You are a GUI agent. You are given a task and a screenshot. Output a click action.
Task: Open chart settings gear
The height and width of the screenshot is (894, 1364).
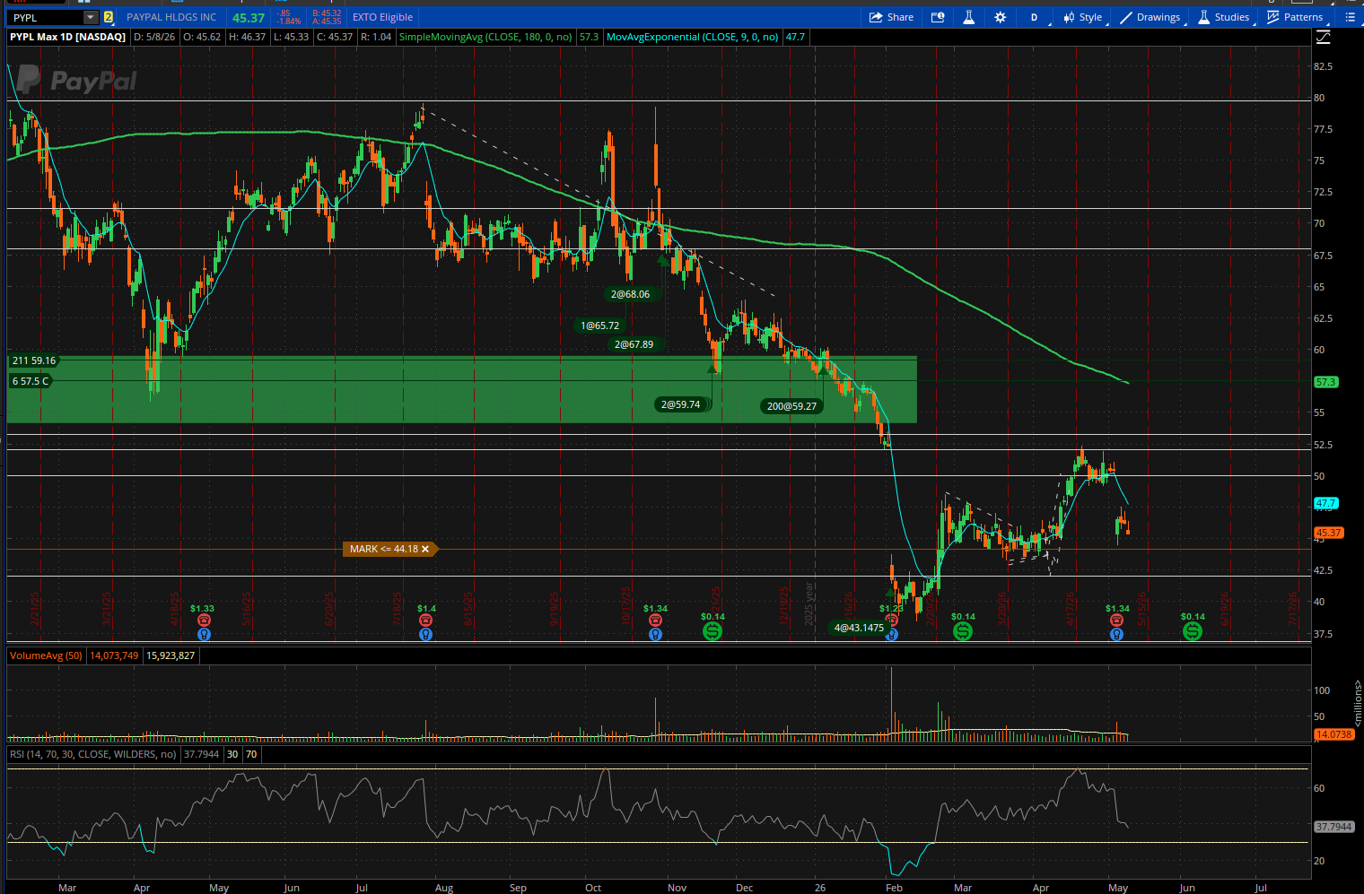pyautogui.click(x=1001, y=17)
